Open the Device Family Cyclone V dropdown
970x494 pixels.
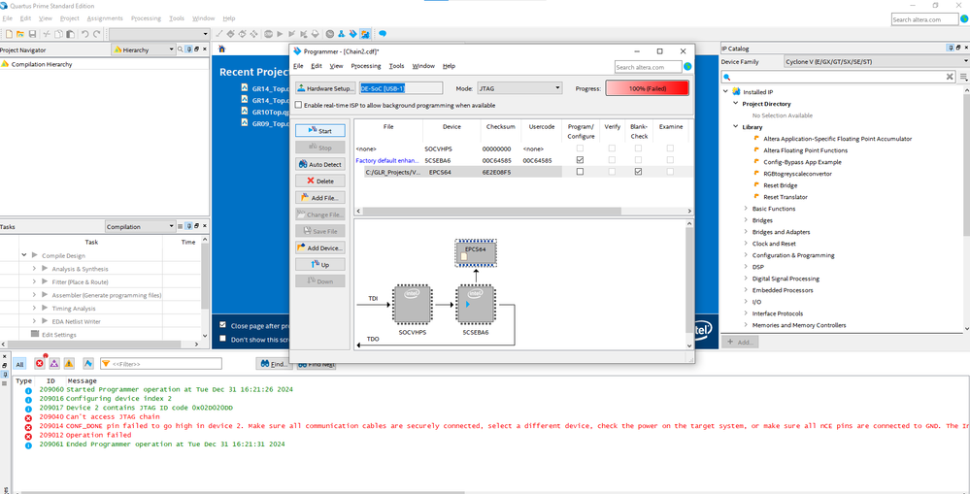tap(874, 61)
